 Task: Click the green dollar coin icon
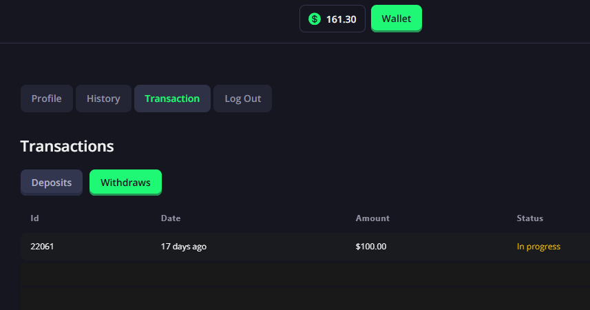click(x=315, y=19)
